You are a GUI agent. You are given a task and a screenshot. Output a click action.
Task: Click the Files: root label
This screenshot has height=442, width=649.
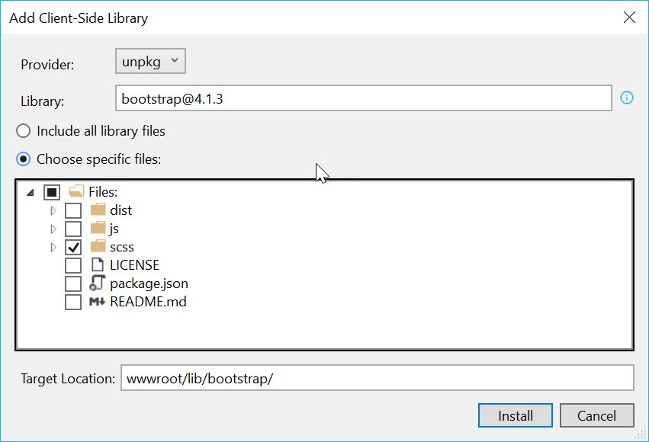coord(103,192)
